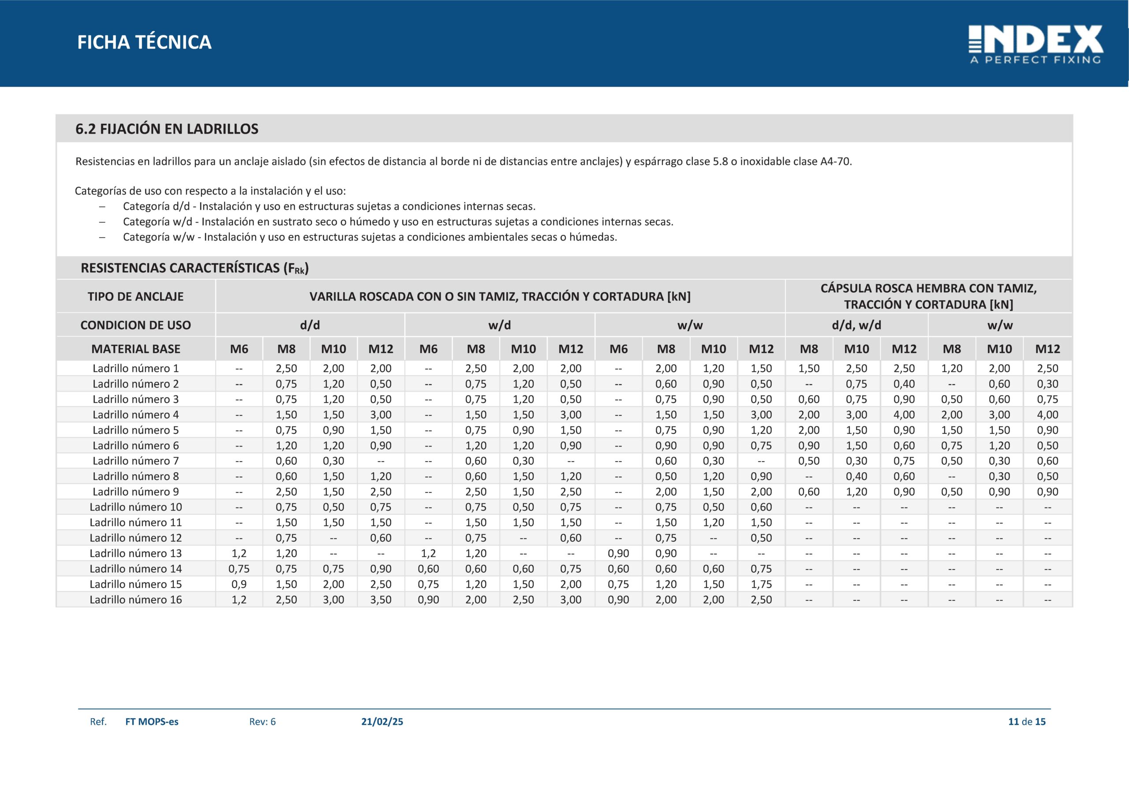Select the Ladrillo número 1 row label
The image size is (1129, 798).
(x=136, y=368)
